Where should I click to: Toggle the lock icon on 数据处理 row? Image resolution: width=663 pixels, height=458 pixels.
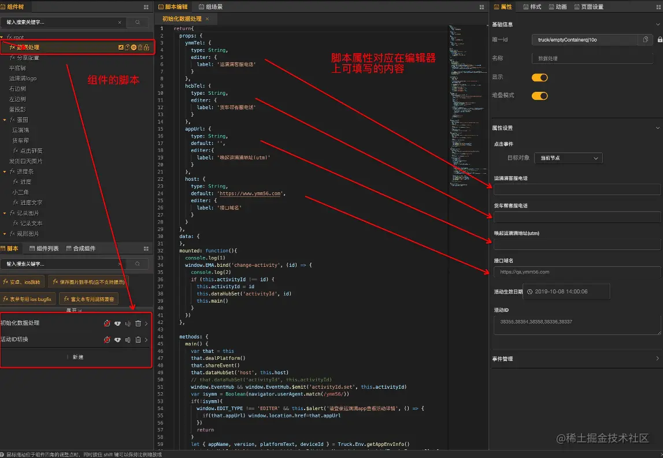point(146,47)
